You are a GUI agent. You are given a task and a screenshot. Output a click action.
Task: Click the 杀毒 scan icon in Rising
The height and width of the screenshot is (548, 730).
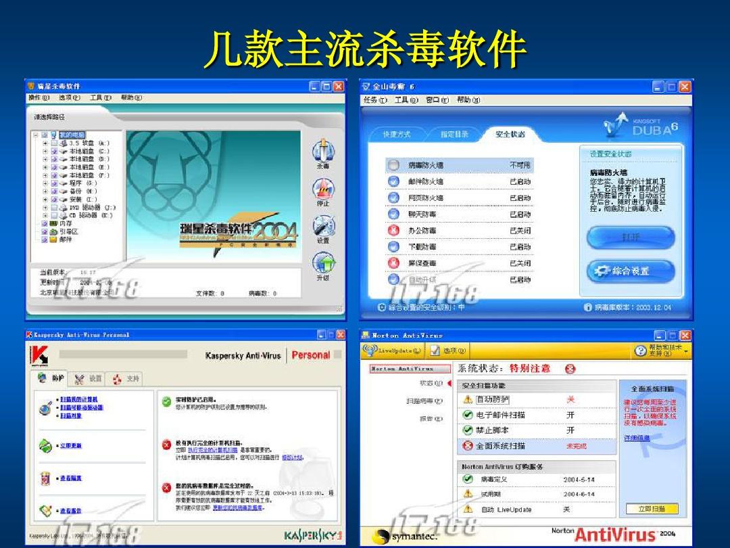pos(323,151)
